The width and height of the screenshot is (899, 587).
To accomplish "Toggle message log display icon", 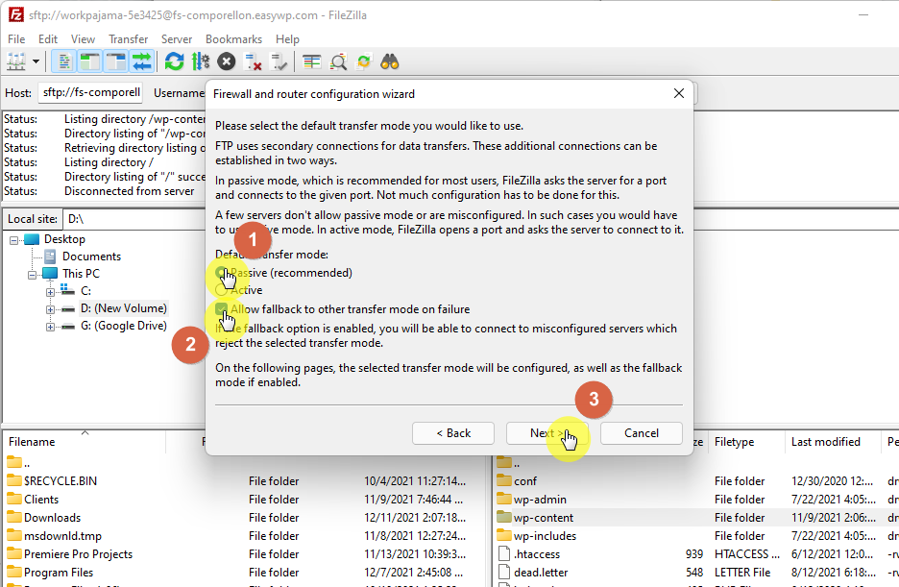I will coord(63,61).
